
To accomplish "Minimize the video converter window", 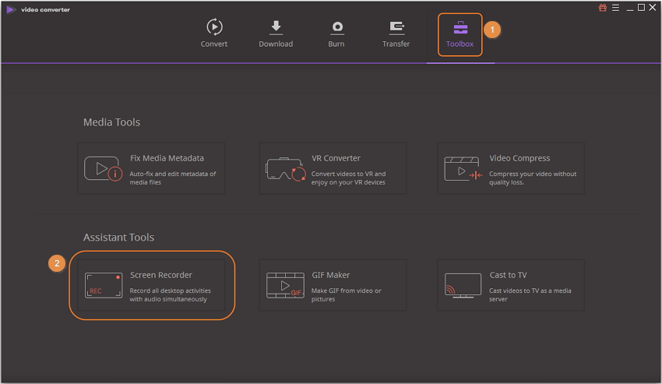I will 630,8.
